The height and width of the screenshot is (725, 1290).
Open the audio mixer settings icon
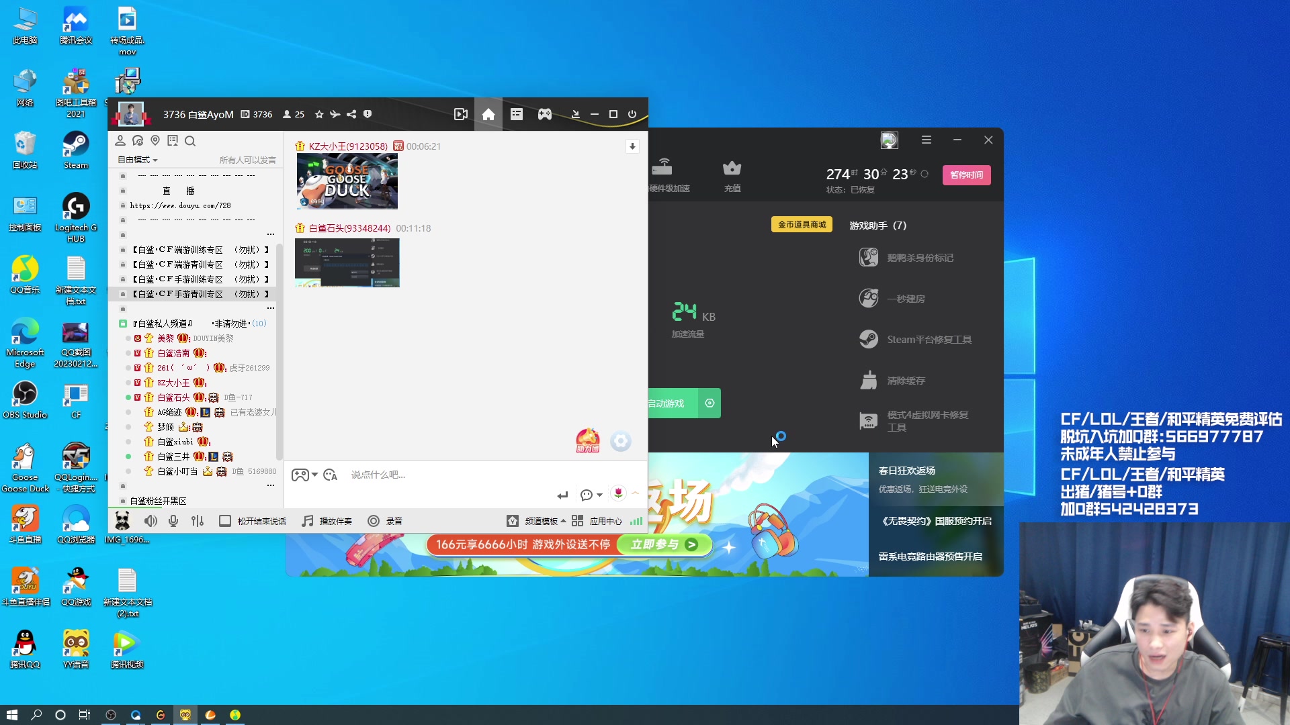tap(198, 522)
